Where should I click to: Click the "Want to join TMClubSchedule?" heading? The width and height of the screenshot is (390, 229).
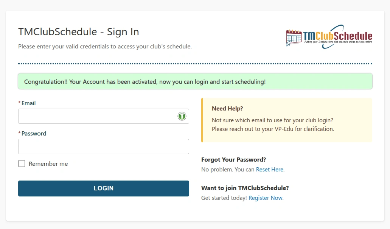click(245, 188)
